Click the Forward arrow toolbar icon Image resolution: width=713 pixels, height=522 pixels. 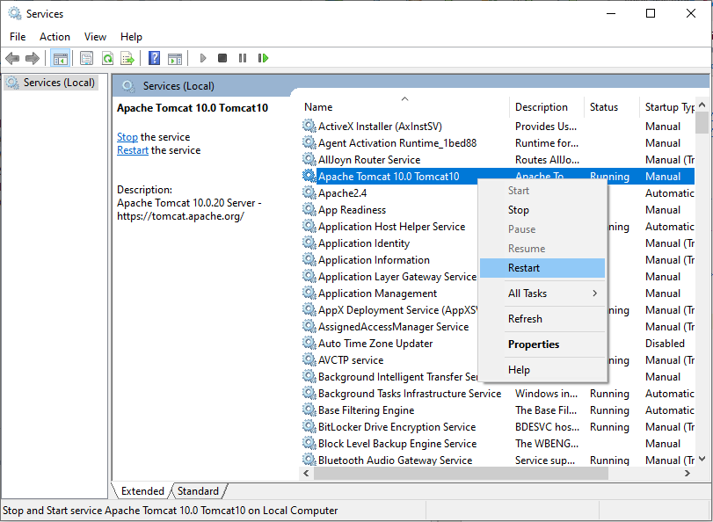33,58
